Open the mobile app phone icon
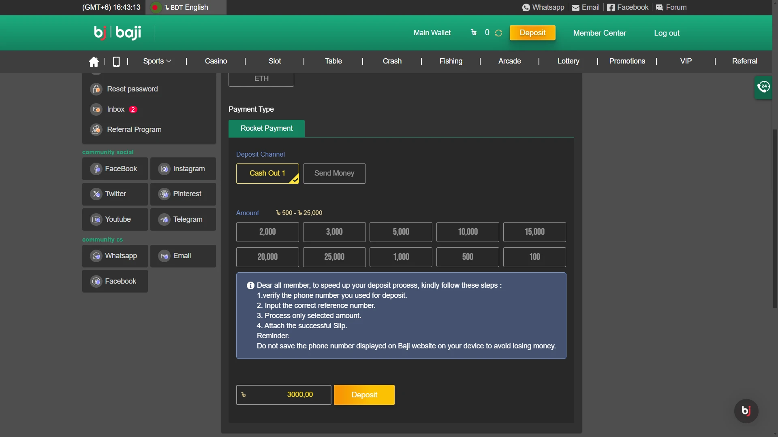This screenshot has width=778, height=437. (116, 62)
